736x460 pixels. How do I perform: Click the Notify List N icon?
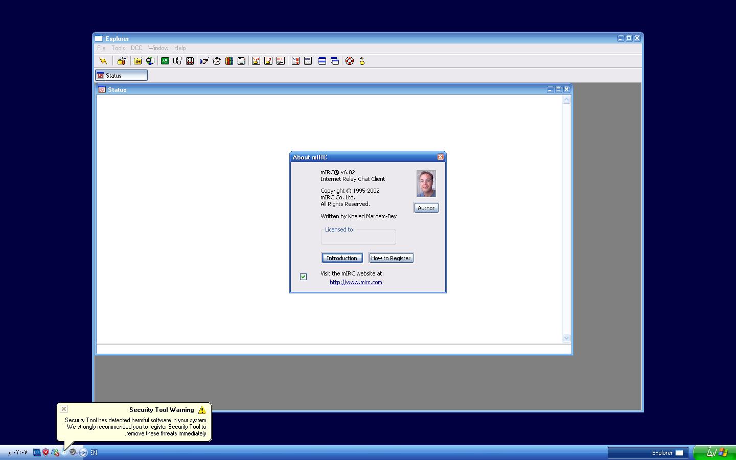(x=295, y=61)
